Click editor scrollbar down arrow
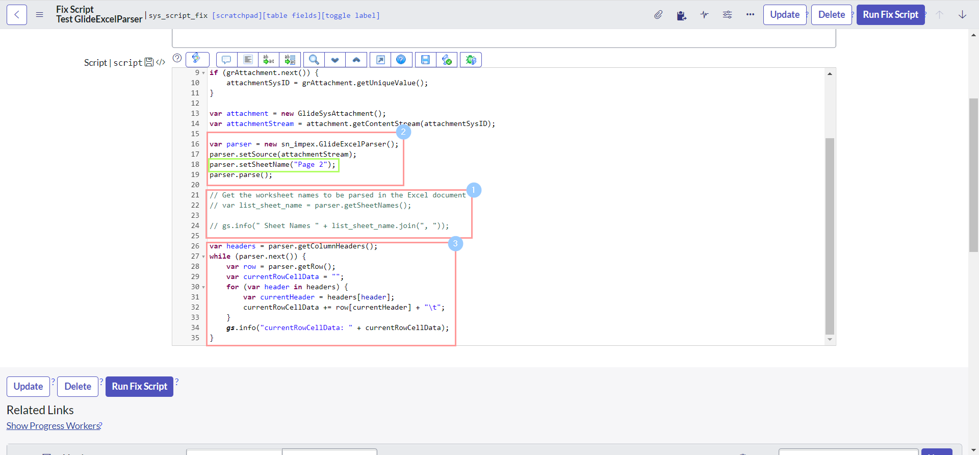The image size is (979, 455). coord(830,339)
